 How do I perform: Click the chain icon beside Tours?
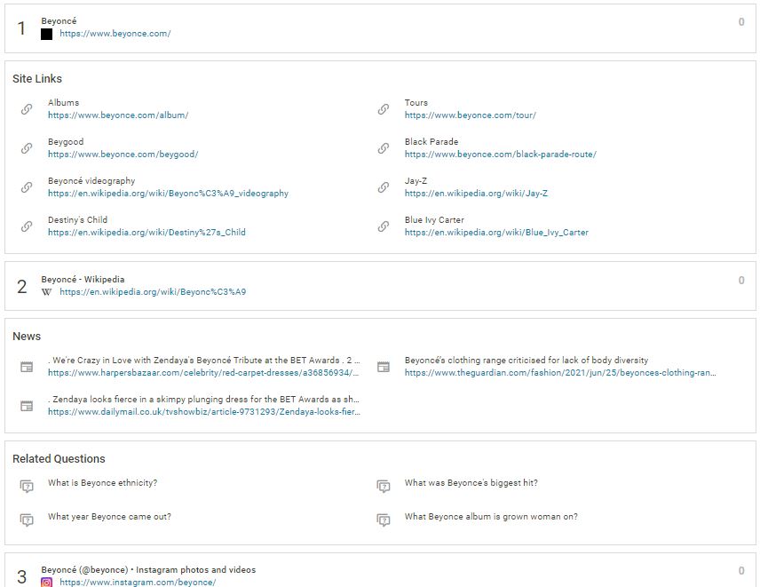[384, 109]
